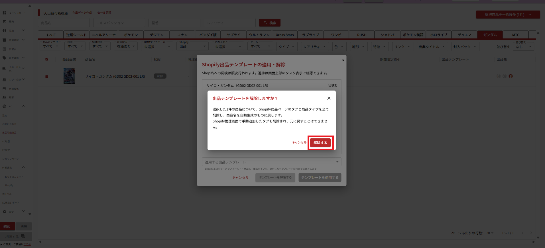The image size is (545, 248).
Task: Expand the レアリティ filter dropdown
Action: [315, 47]
